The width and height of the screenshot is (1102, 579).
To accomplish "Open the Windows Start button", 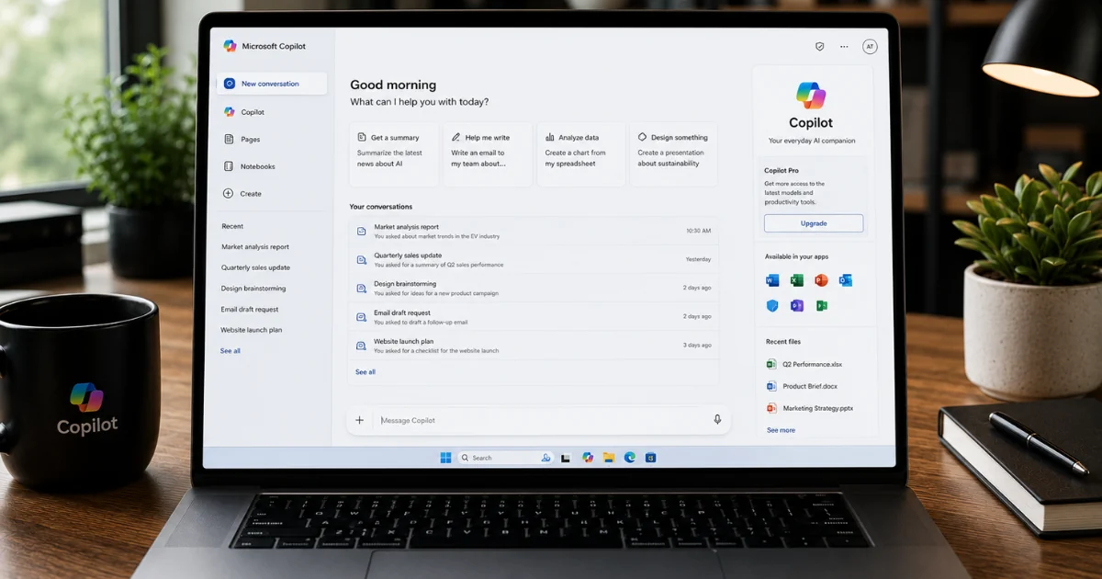I will pos(445,457).
